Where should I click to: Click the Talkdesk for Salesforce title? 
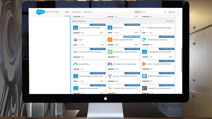click(x=160, y=76)
